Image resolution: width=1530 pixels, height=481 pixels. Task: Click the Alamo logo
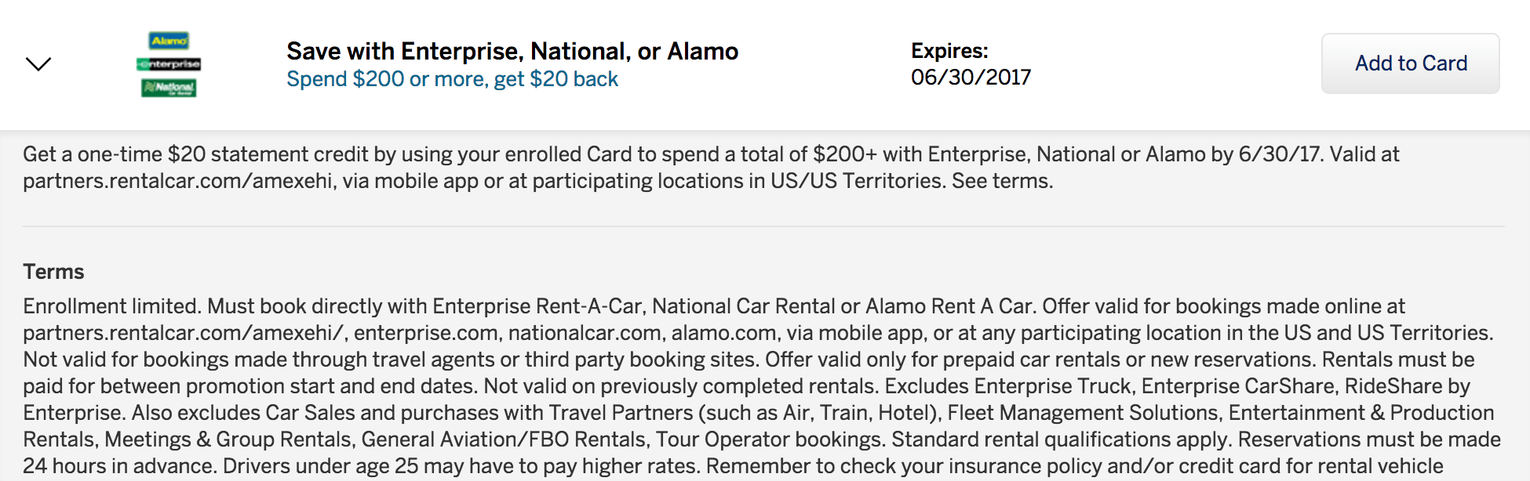pos(169,41)
